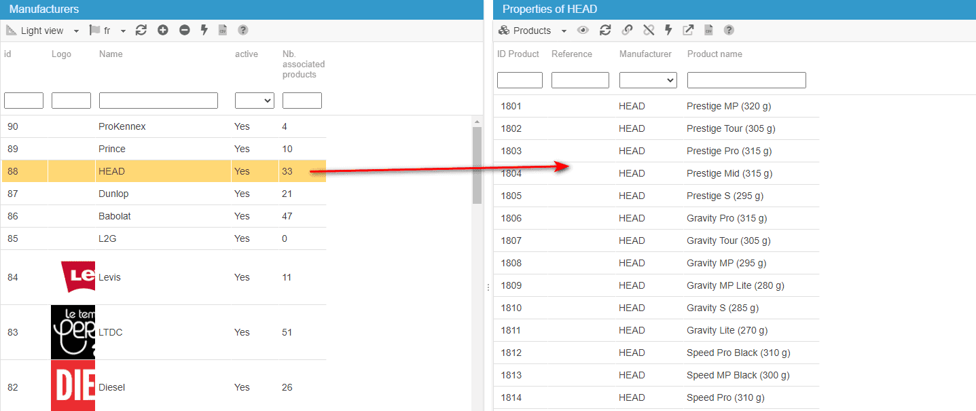Click the Name filter input field
This screenshot has width=976, height=411.
[158, 101]
